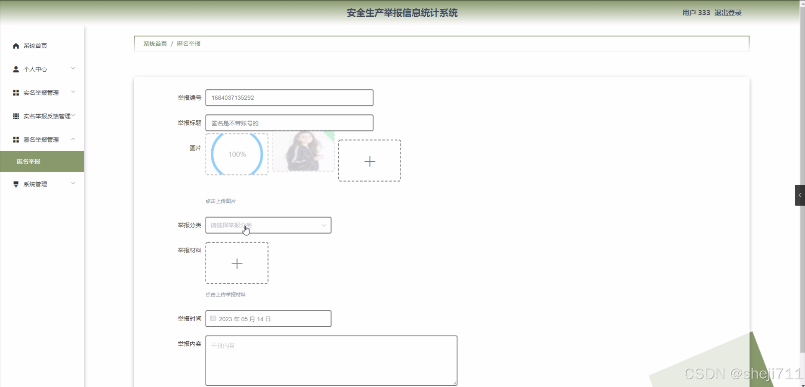Click inside the 举报内容 text area
This screenshot has height=387, width=805.
click(x=331, y=360)
